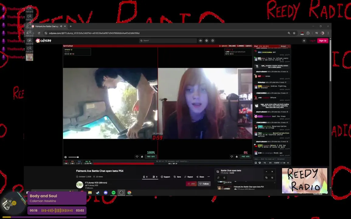Toggle TTS button in chat bar
The width and height of the screenshot is (351, 219).
[x=265, y=163]
